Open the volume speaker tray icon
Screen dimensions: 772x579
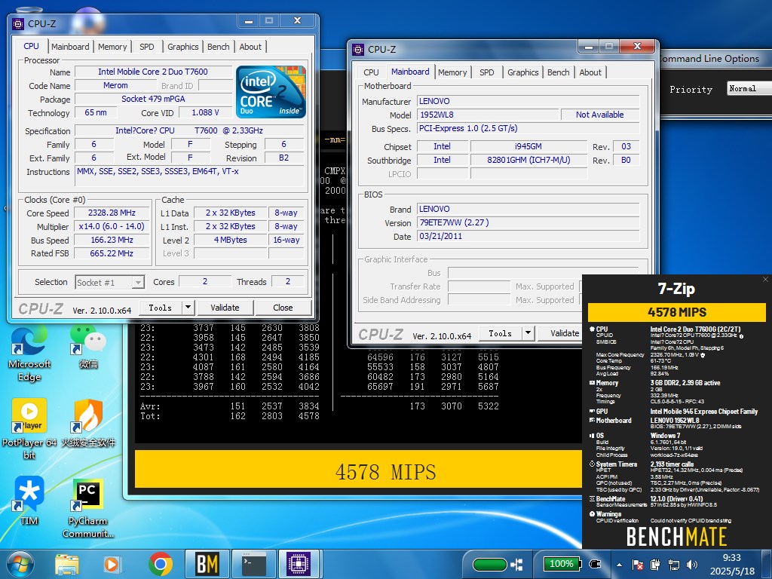pyautogui.click(x=692, y=565)
